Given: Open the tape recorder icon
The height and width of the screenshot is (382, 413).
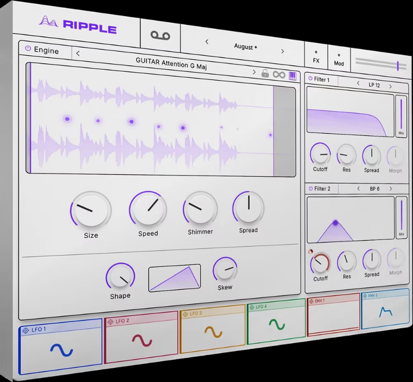Looking at the screenshot, I should pyautogui.click(x=160, y=35).
